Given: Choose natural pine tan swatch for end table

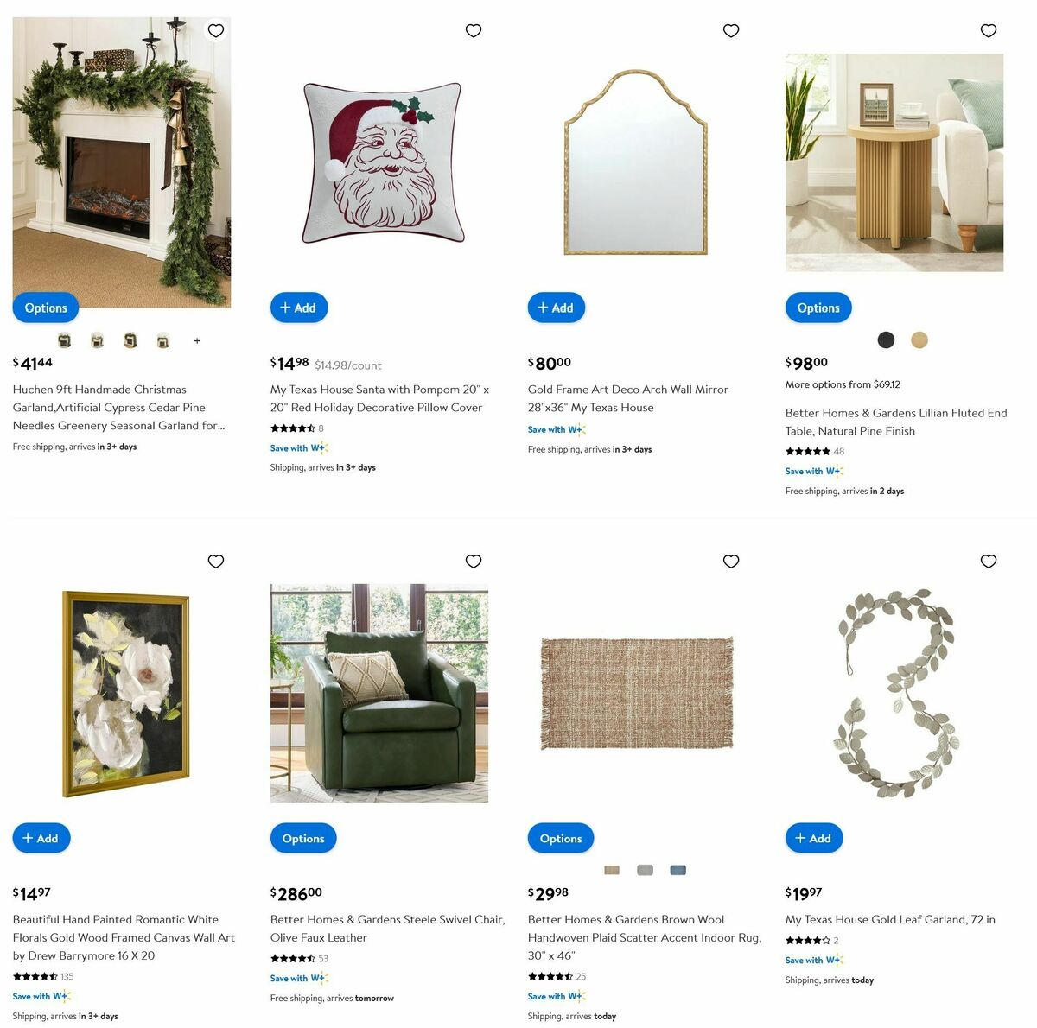Looking at the screenshot, I should [919, 340].
